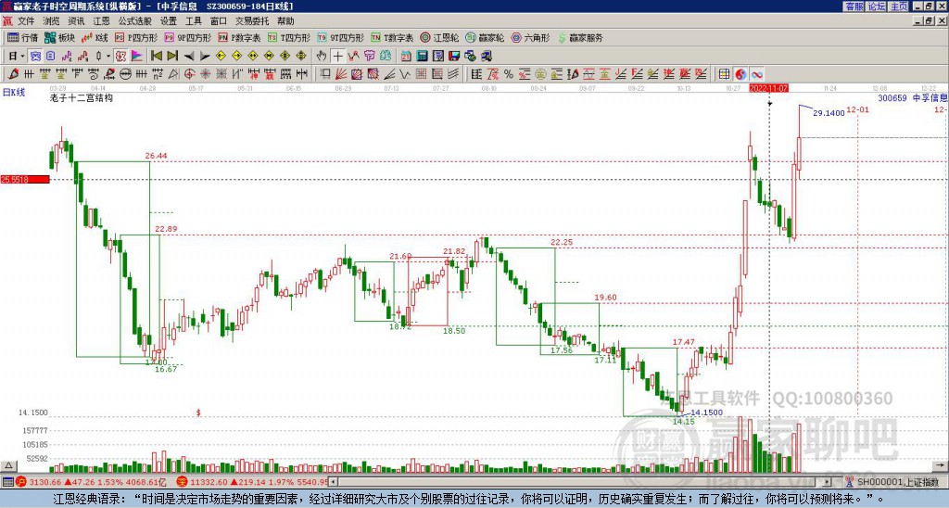The height and width of the screenshot is (508, 949).
Task: Open the P四方形 tool
Action: pyautogui.click(x=136, y=37)
